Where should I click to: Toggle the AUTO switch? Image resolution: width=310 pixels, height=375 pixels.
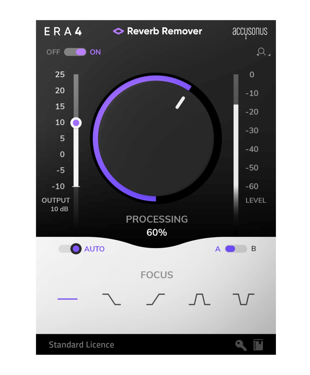70,249
